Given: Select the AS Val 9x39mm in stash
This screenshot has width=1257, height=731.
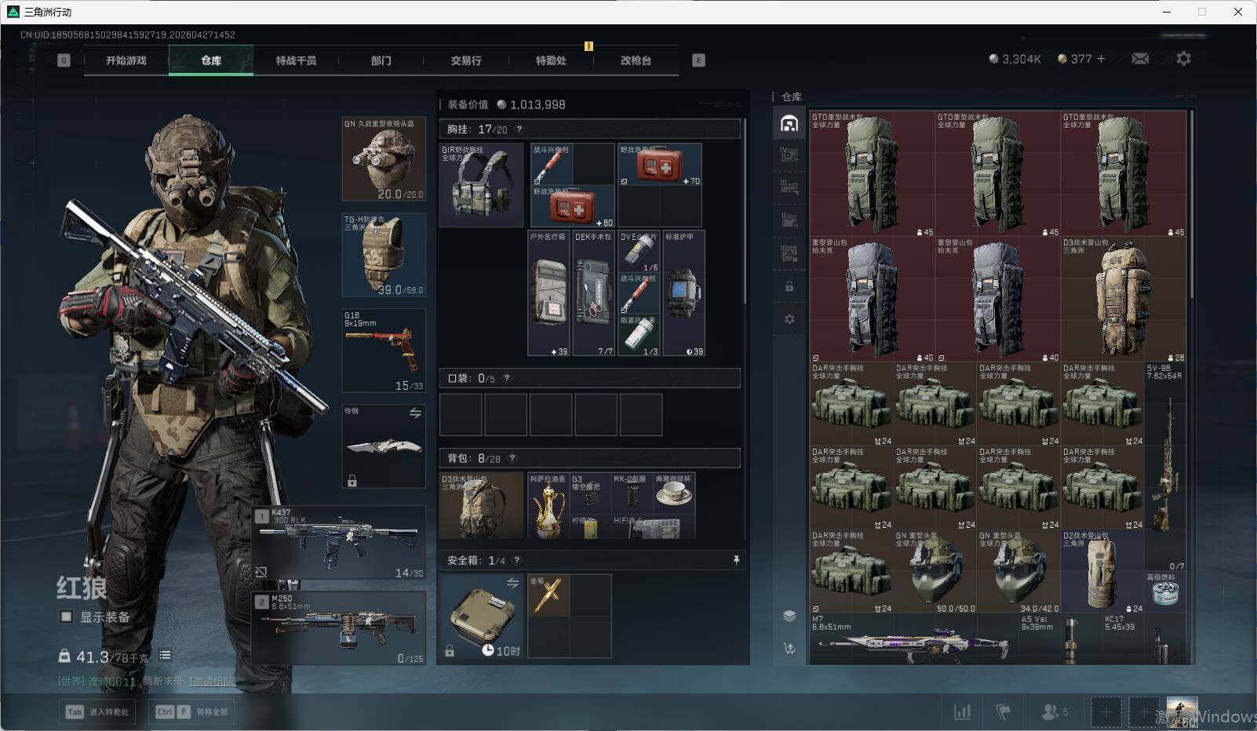Looking at the screenshot, I should [1060, 640].
